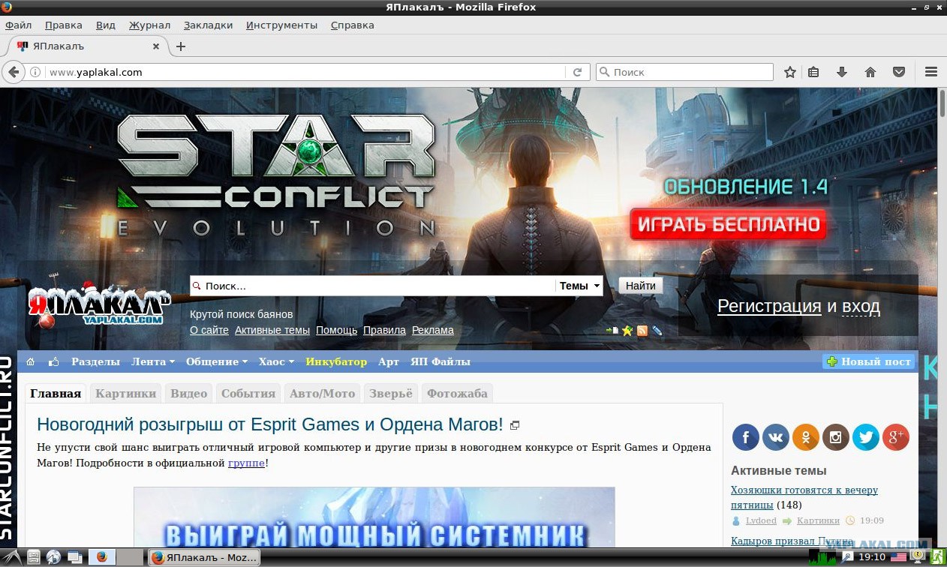Screen dimensions: 947x567
Task: Click ИГРАТЬ БЕСПЛАТНО banner button
Action: (728, 224)
